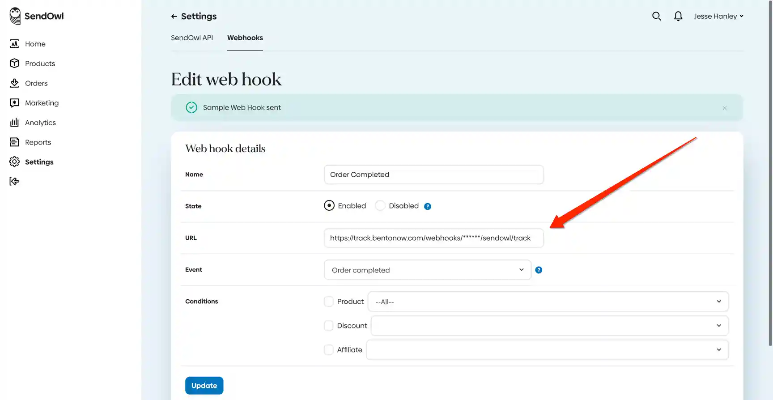Viewport: 773px width, 400px height.
Task: Enable the Discount condition checkbox
Action: pos(329,326)
